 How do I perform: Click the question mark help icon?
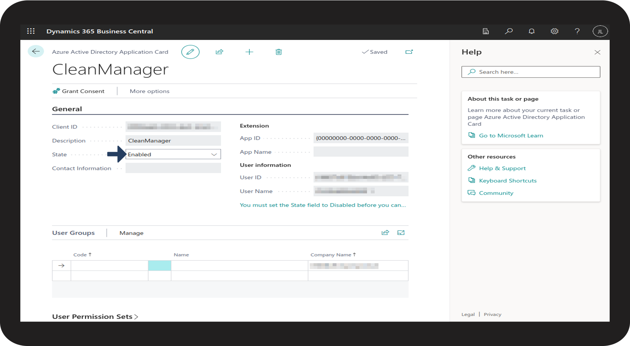pos(577,31)
